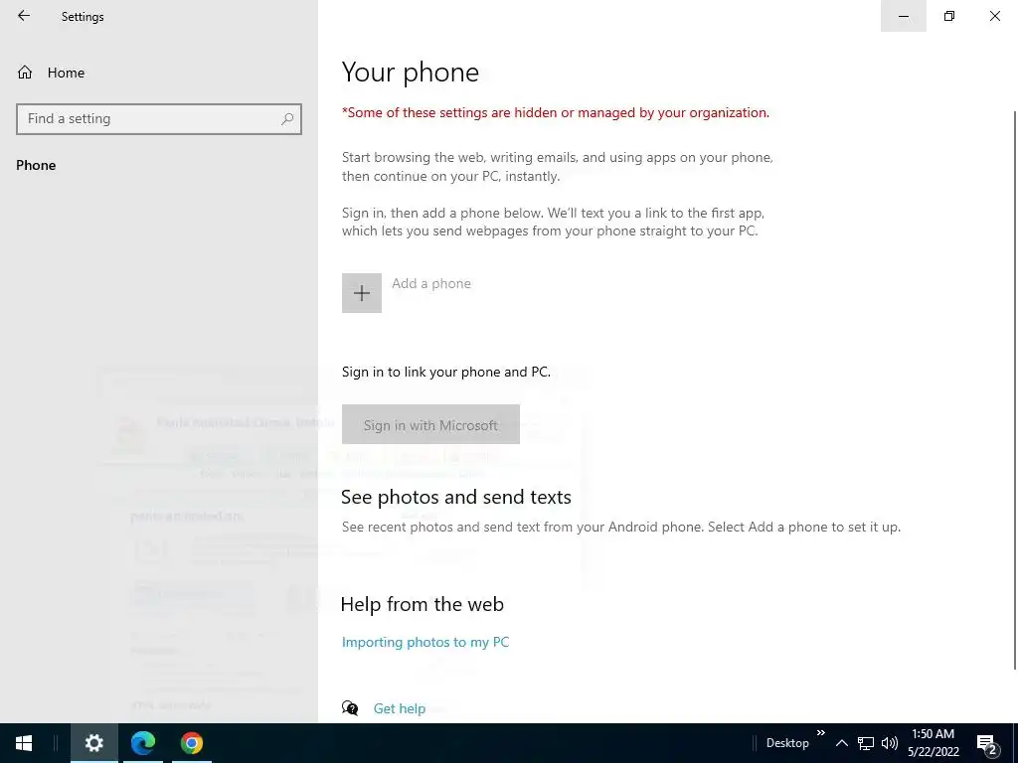The width and height of the screenshot is (1018, 763).
Task: Click the Settings gear in taskbar
Action: click(94, 743)
